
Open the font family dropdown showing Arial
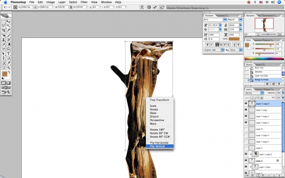pyautogui.click(x=225, y=19)
